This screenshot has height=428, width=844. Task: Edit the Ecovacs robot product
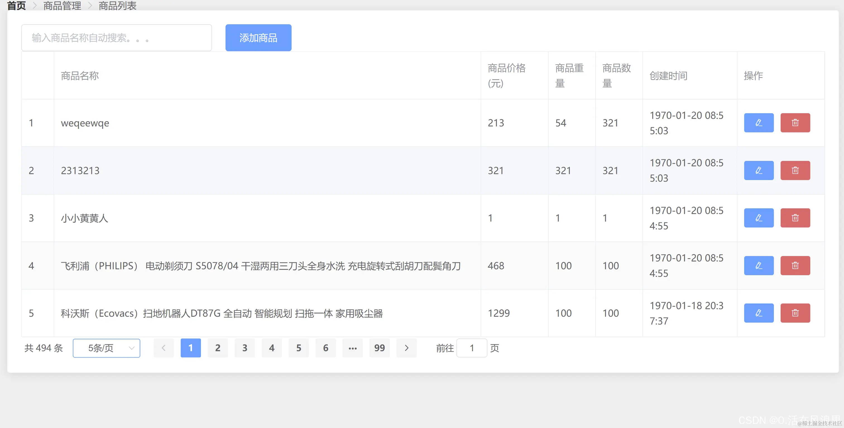tap(759, 313)
